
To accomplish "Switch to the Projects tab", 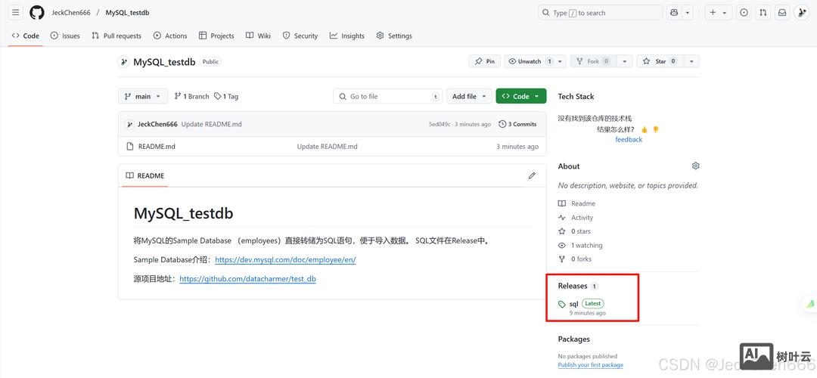I will click(x=217, y=36).
